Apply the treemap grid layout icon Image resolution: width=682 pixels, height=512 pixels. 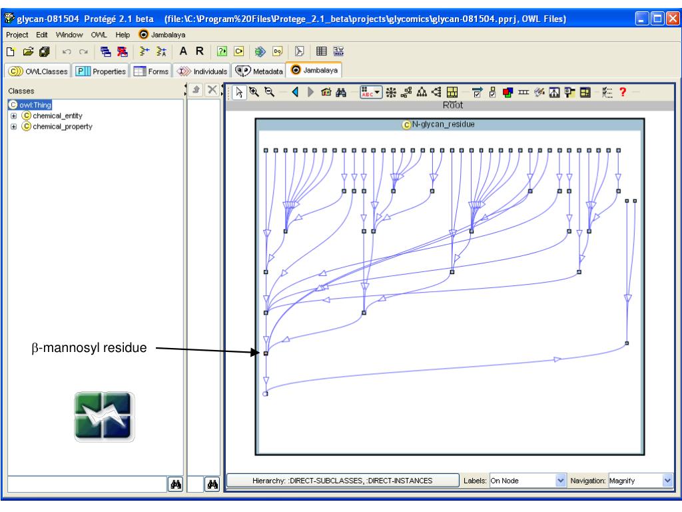pyautogui.click(x=452, y=92)
